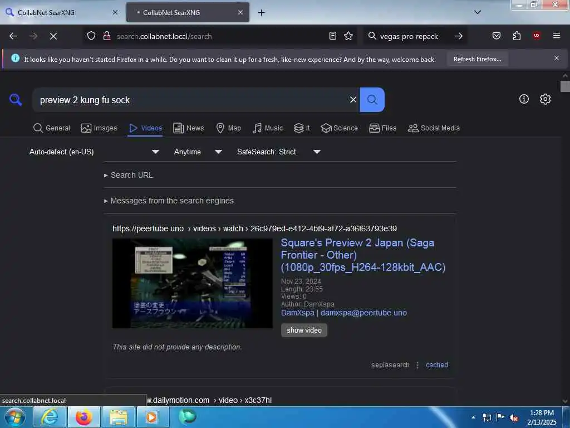Open the SafeSearch: Strict dropdown
This screenshot has width=570, height=428.
[x=278, y=152]
